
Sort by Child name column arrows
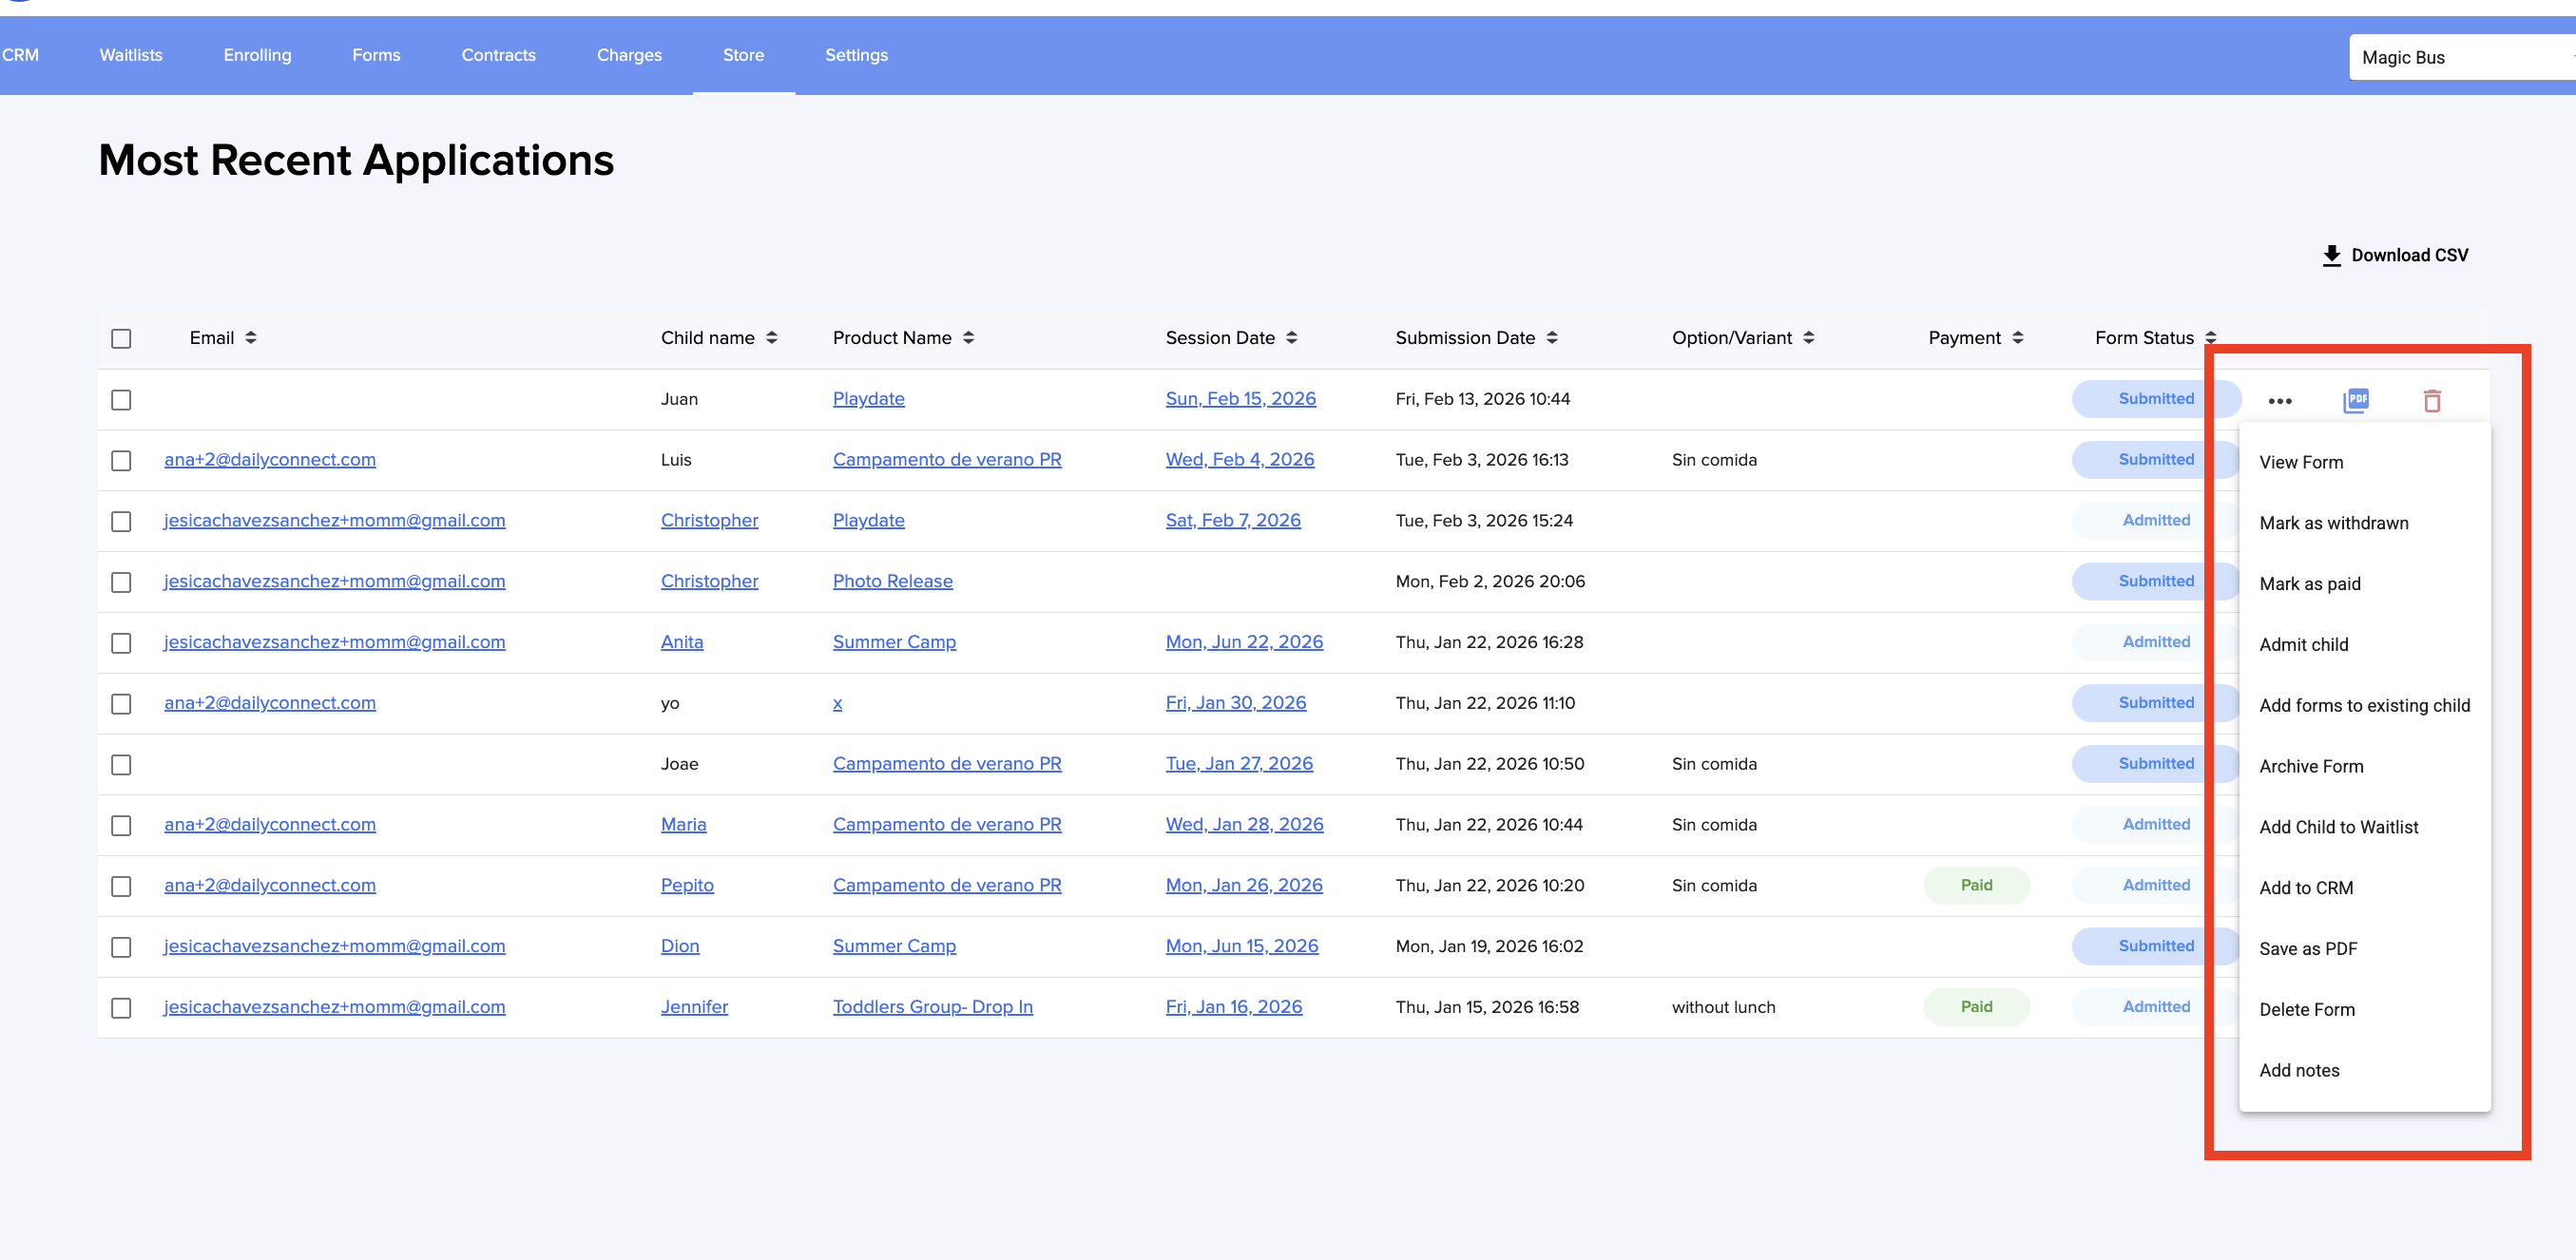[x=772, y=338]
